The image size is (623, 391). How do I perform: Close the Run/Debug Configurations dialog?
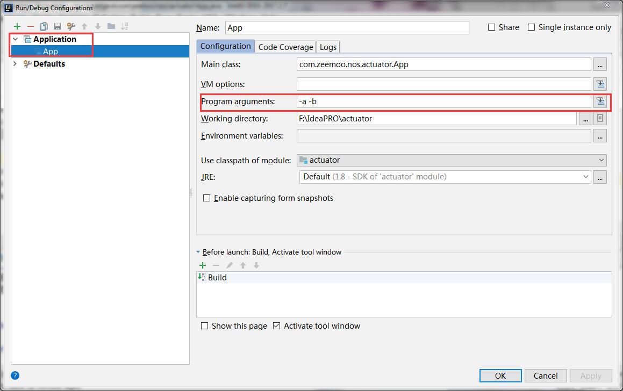click(x=607, y=5)
